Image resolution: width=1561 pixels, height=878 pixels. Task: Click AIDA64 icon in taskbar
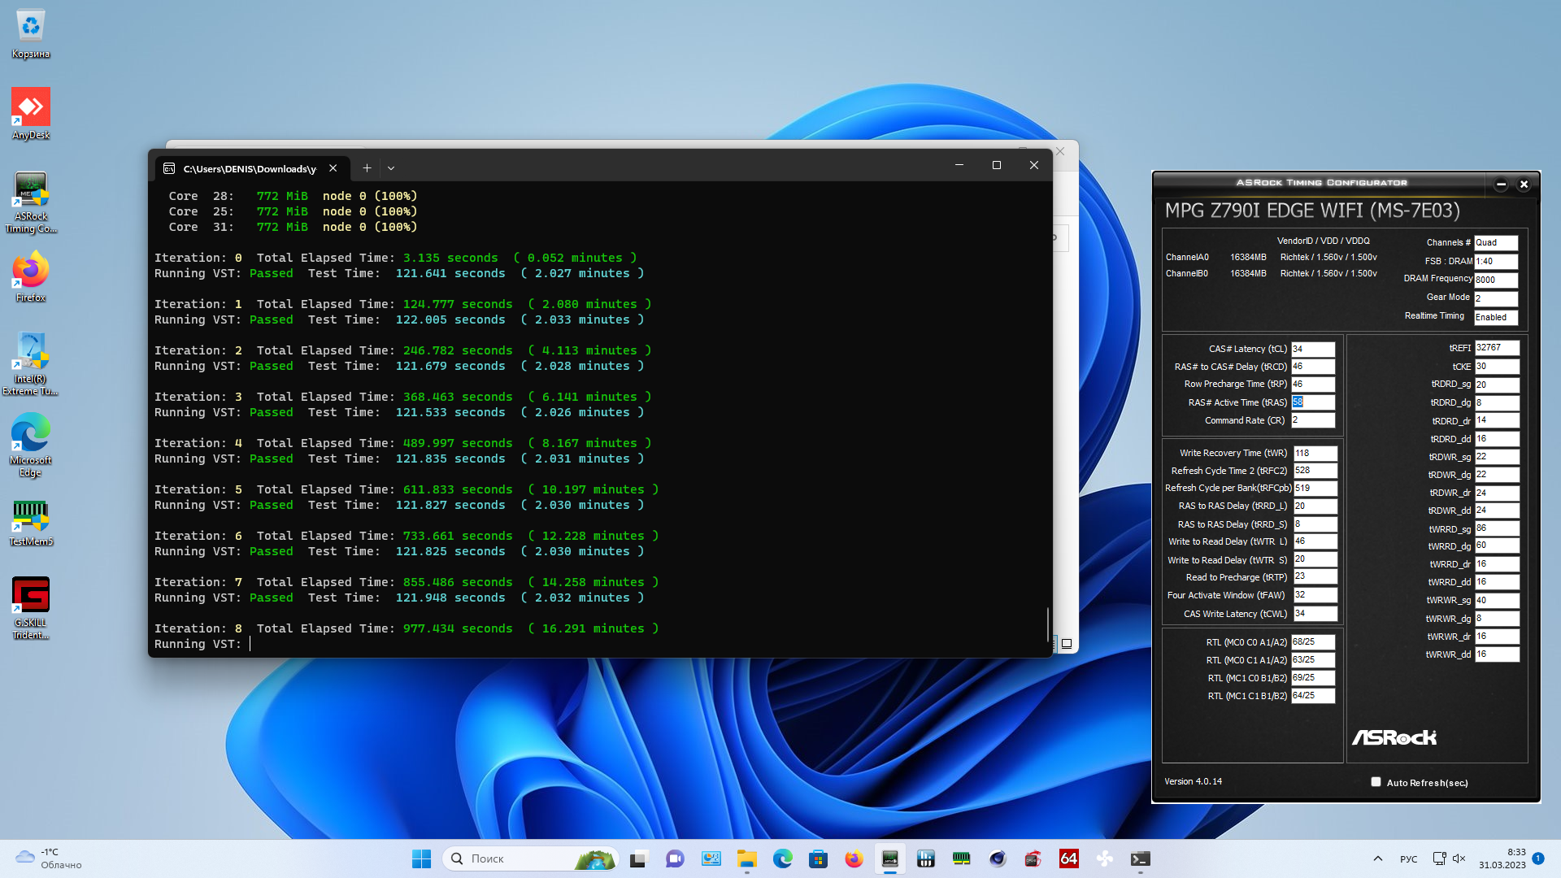[1068, 858]
